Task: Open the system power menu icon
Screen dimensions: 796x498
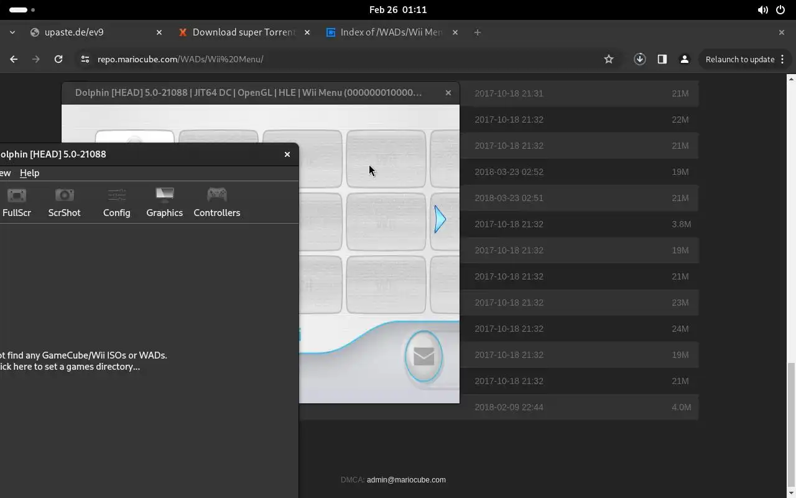Action: point(780,10)
